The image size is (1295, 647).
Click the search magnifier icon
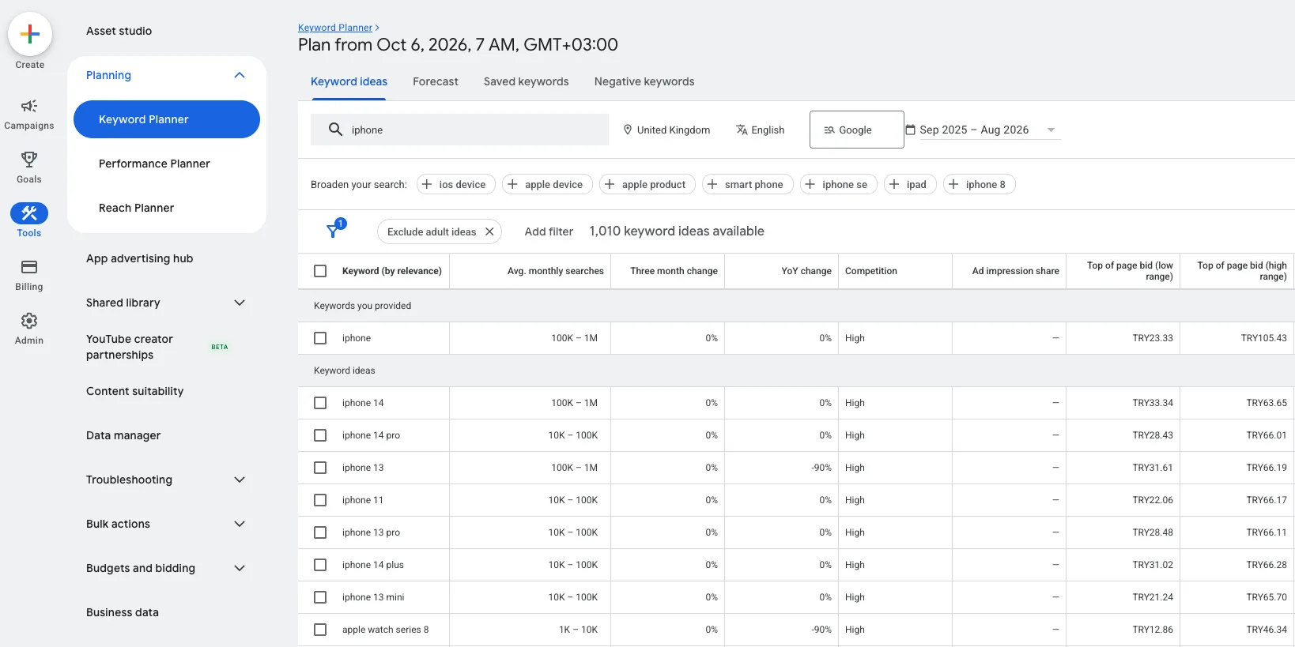click(335, 130)
